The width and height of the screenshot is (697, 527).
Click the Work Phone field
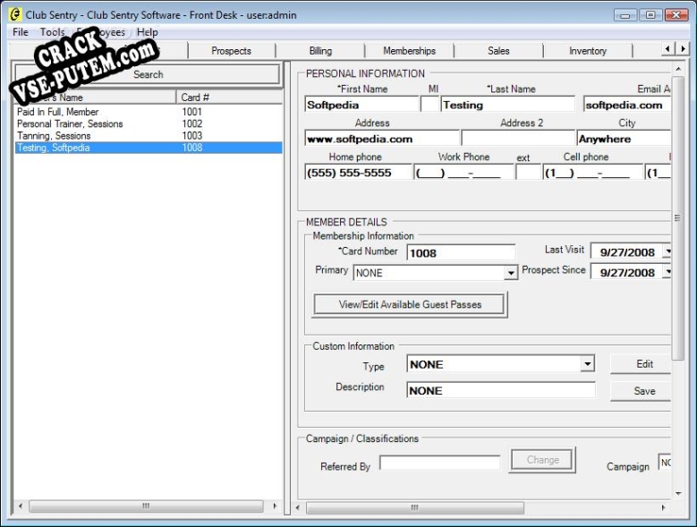463,173
